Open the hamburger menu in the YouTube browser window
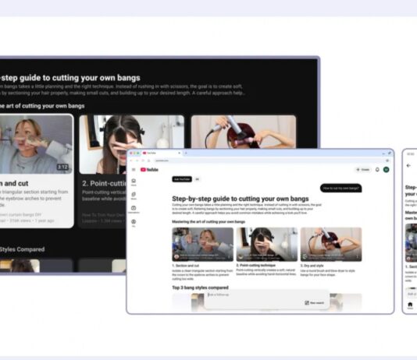The image size is (417, 360). pos(134,170)
